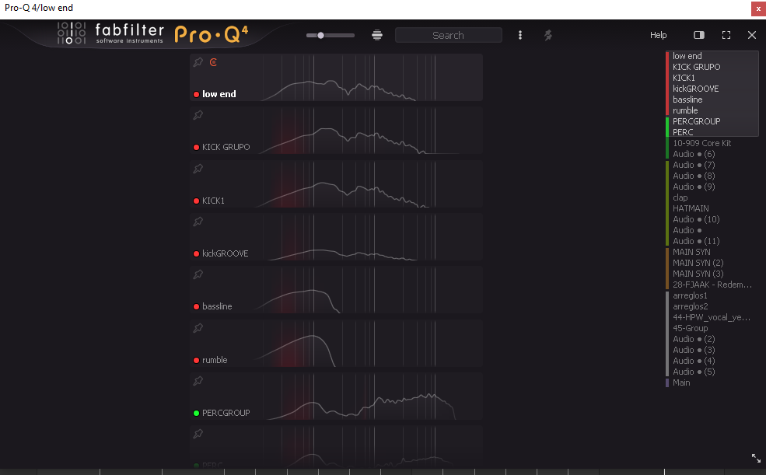The image size is (766, 475).
Task: Select MAIN SYN in the instance list
Action: coord(690,252)
